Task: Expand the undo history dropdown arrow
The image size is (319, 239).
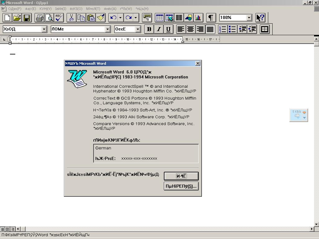Action: [121, 18]
